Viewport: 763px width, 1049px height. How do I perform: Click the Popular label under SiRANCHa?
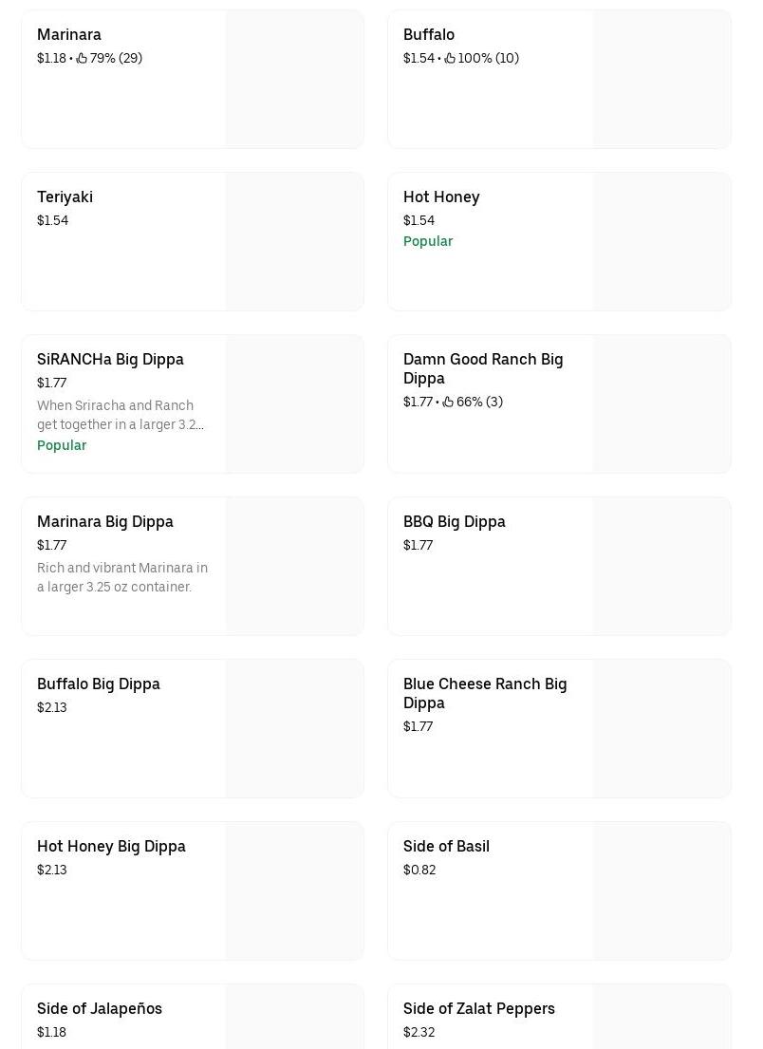(x=62, y=445)
